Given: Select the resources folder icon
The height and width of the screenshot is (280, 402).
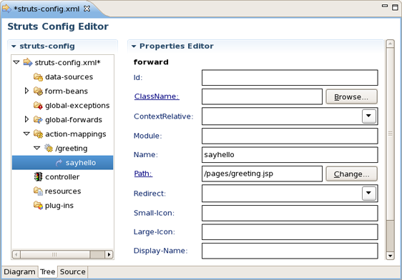Looking at the screenshot, I should 38,191.
